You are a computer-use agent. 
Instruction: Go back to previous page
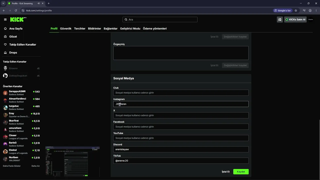pos(4,10)
